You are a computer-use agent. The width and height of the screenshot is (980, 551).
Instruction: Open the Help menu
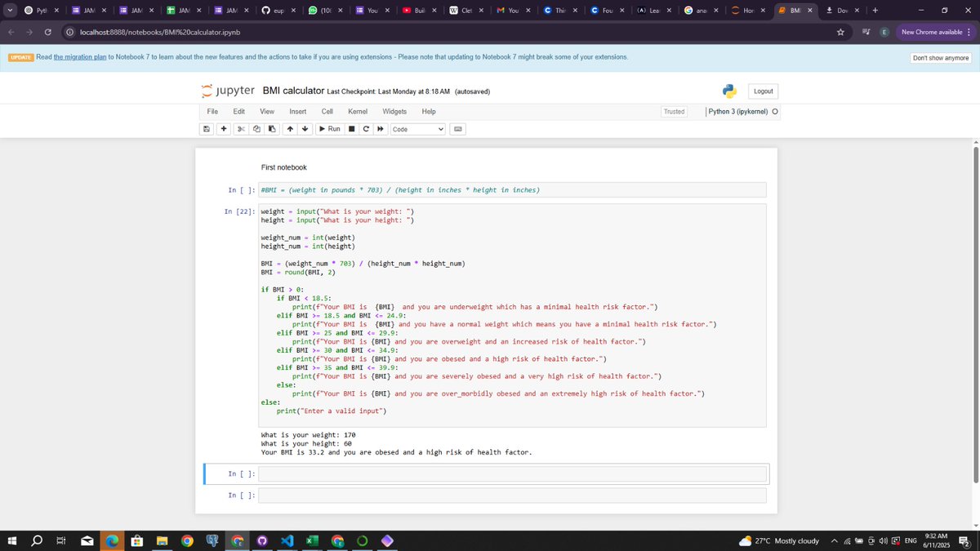tap(429, 111)
